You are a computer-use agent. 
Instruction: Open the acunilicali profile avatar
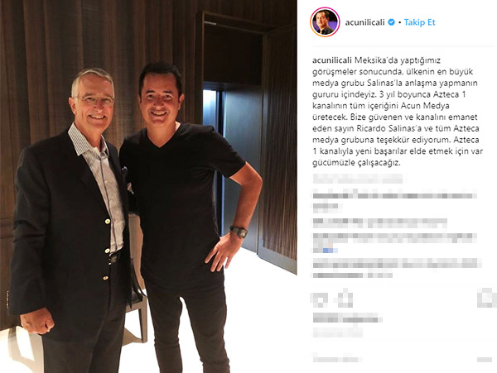(x=325, y=22)
